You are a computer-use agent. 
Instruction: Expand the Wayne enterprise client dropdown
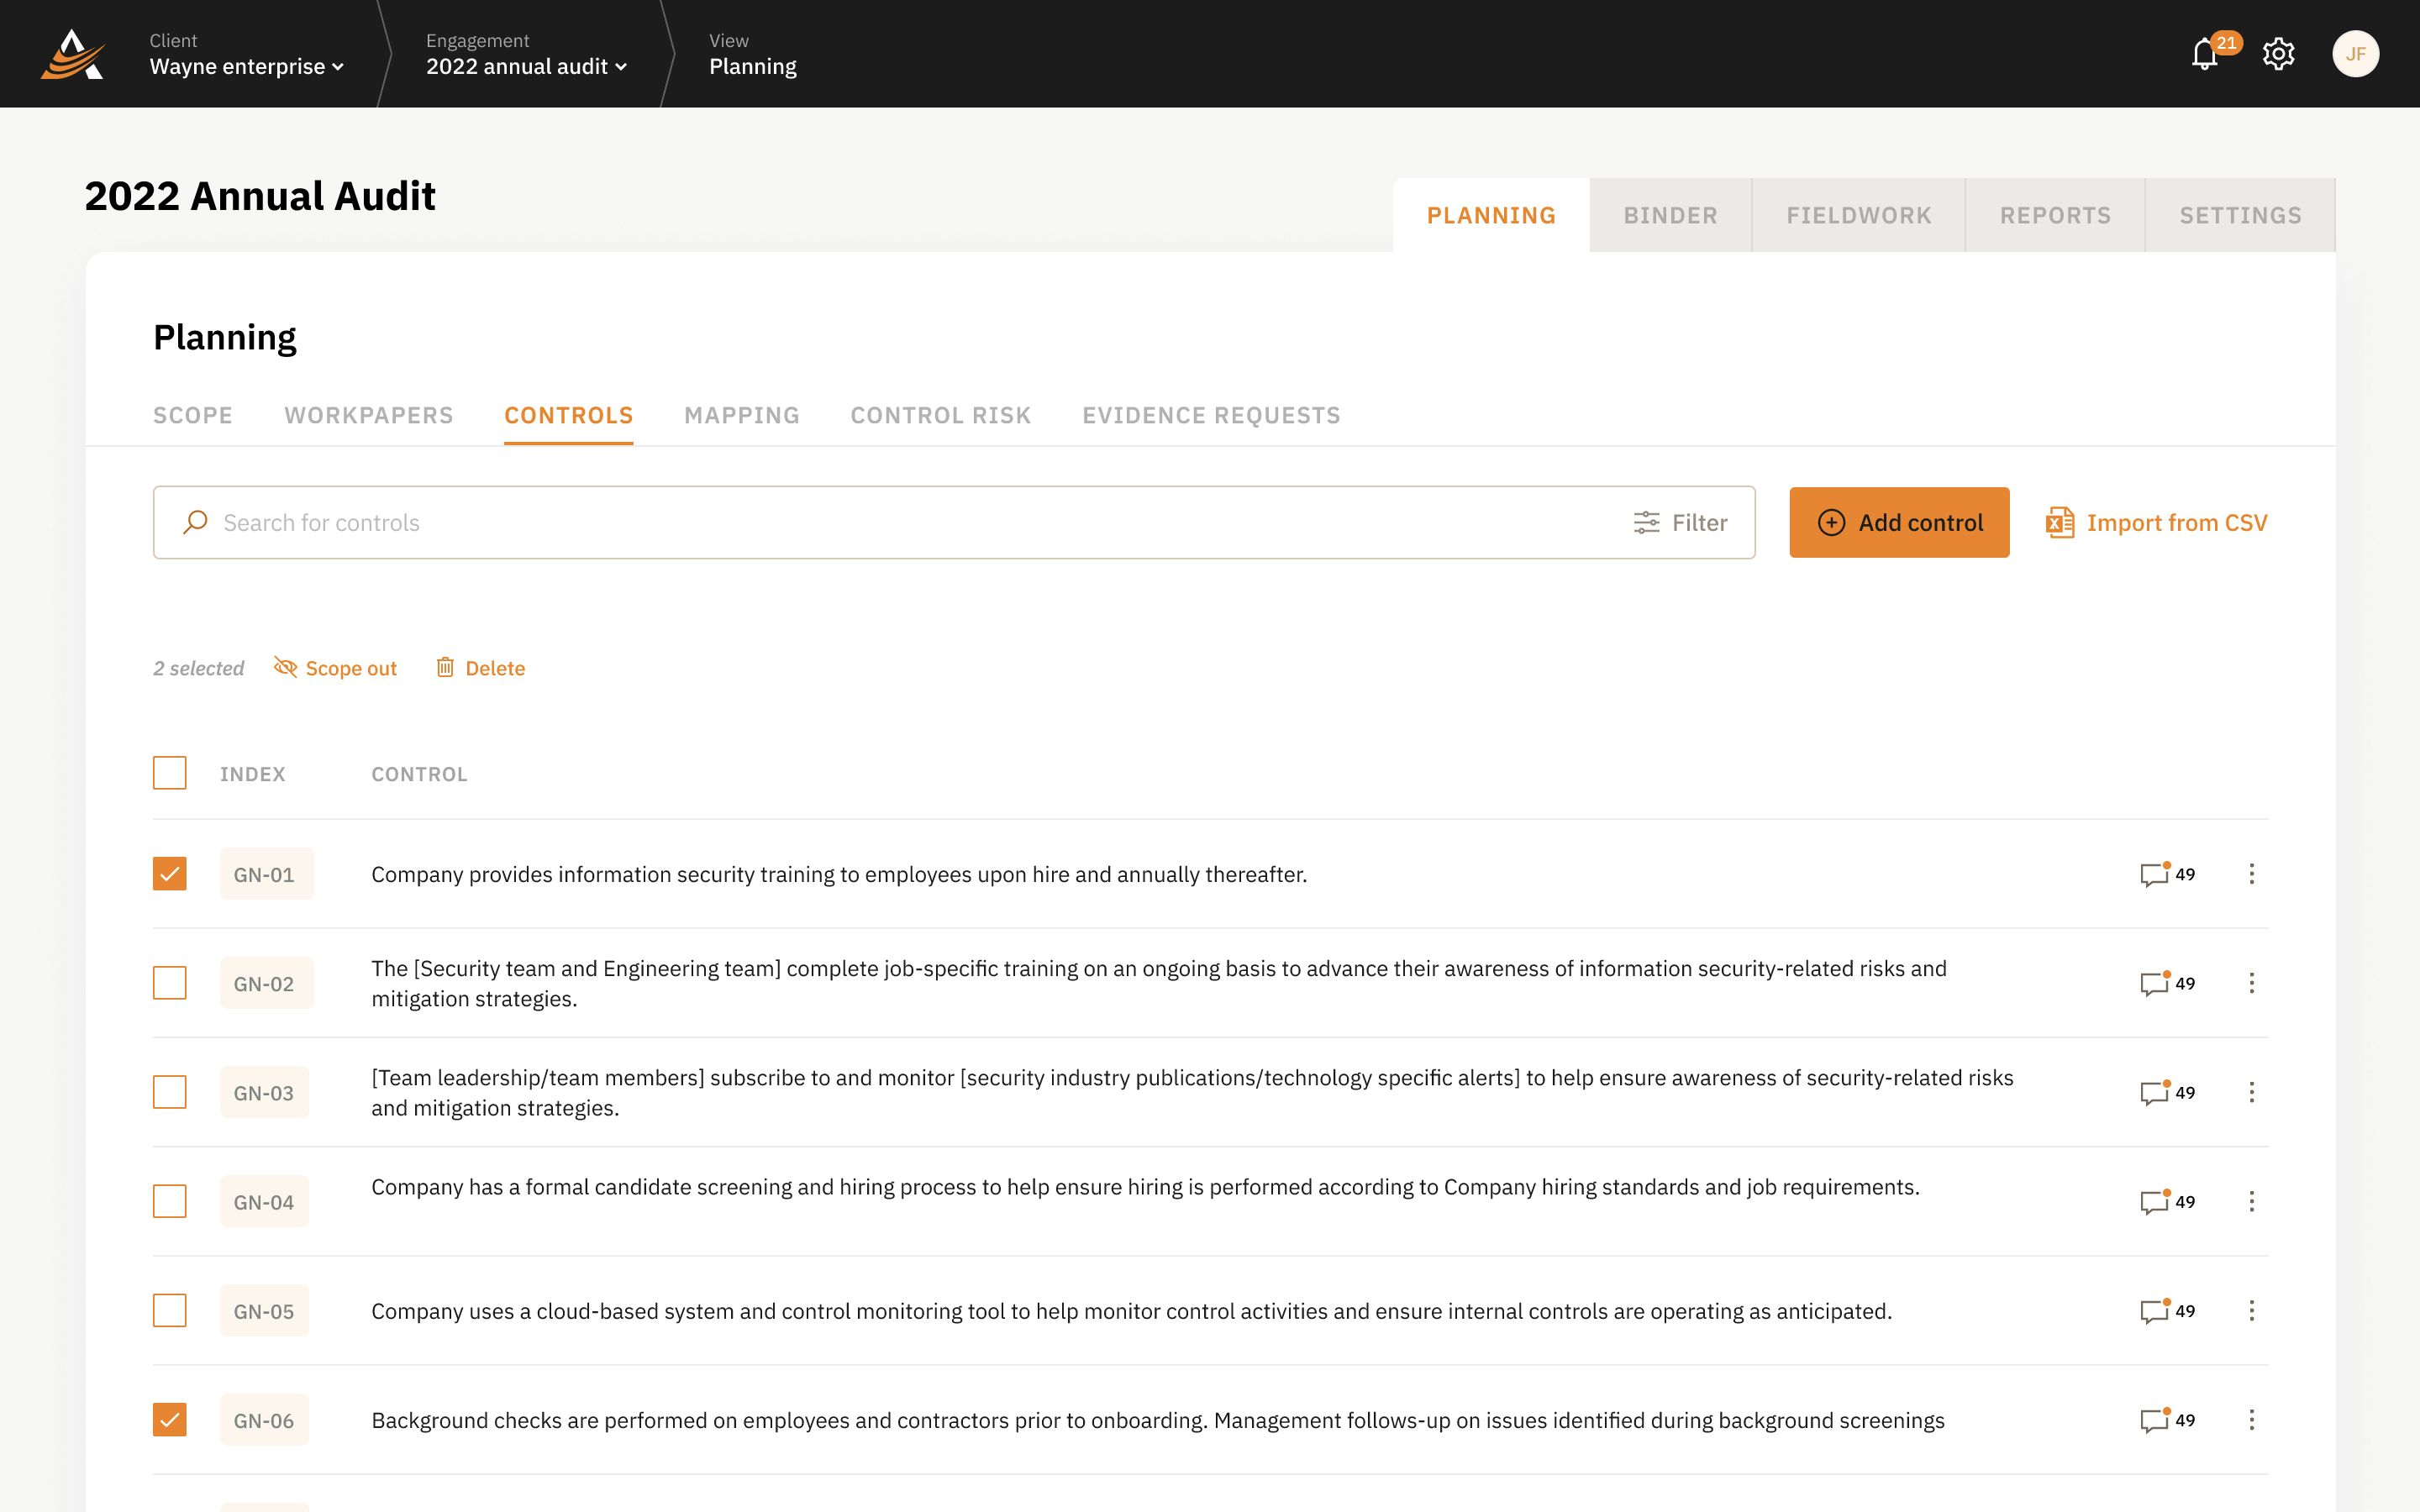tap(247, 66)
